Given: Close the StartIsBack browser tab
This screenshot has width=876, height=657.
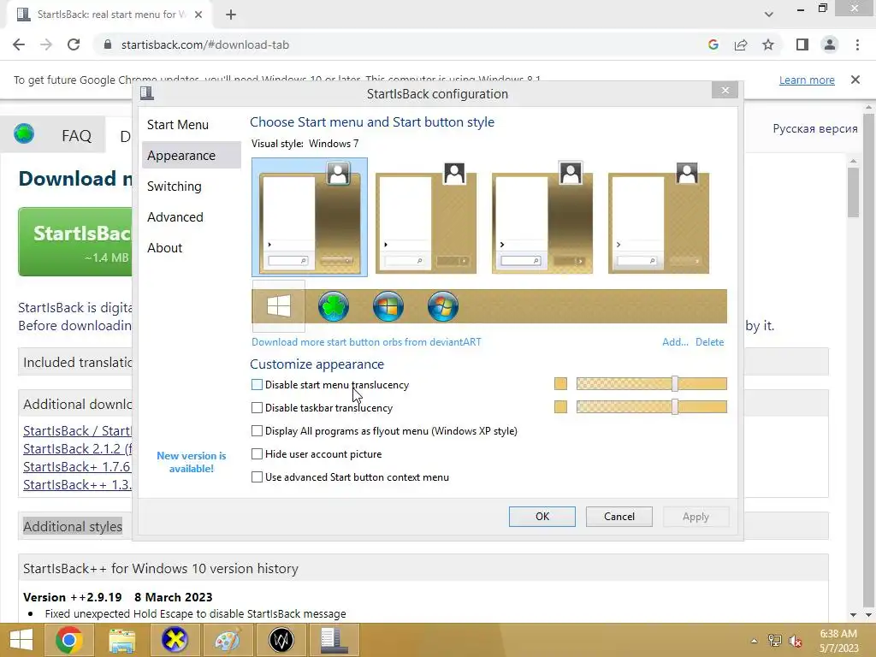Looking at the screenshot, I should [198, 15].
